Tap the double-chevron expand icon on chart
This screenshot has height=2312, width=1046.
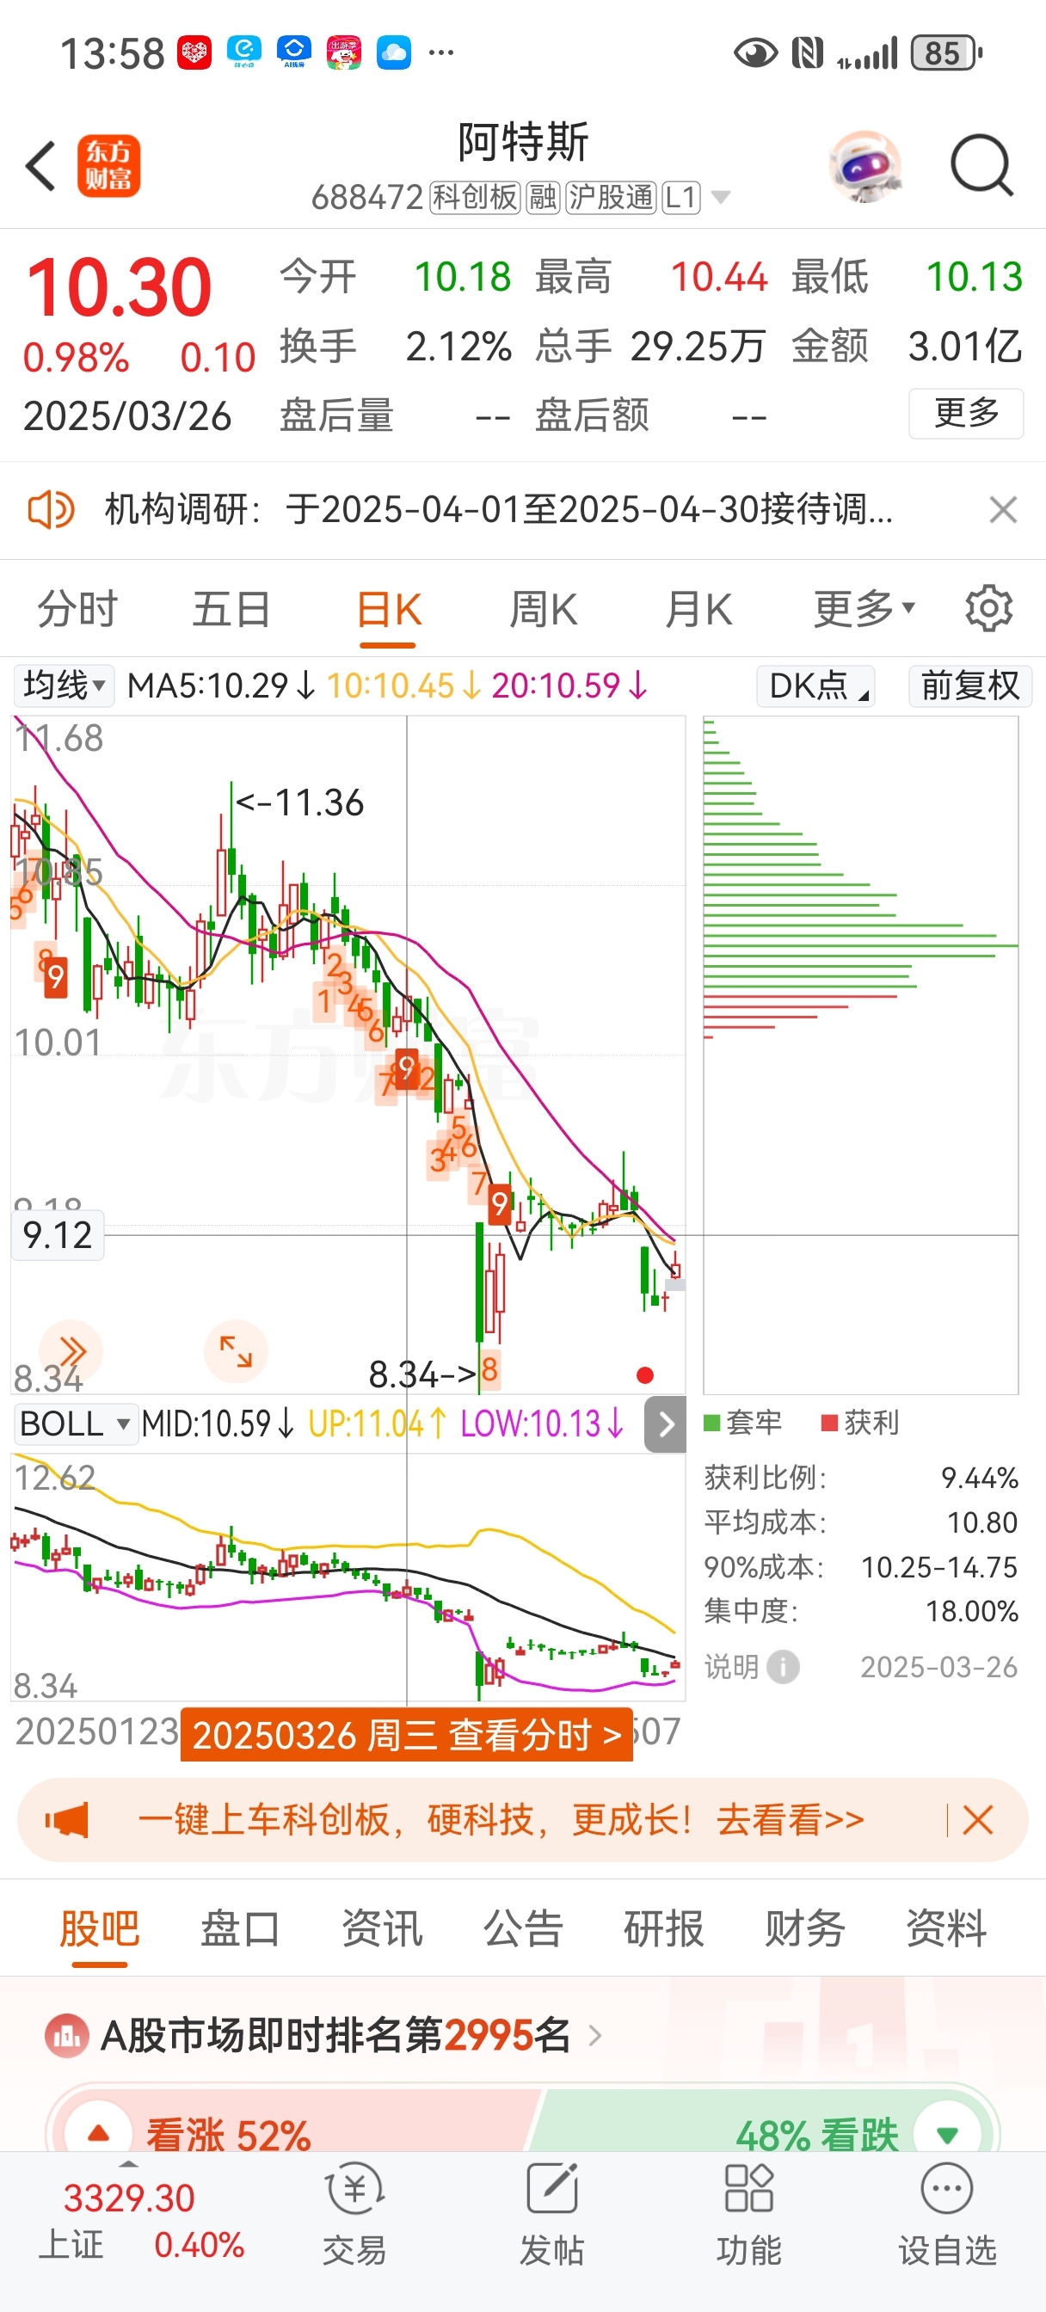point(71,1350)
